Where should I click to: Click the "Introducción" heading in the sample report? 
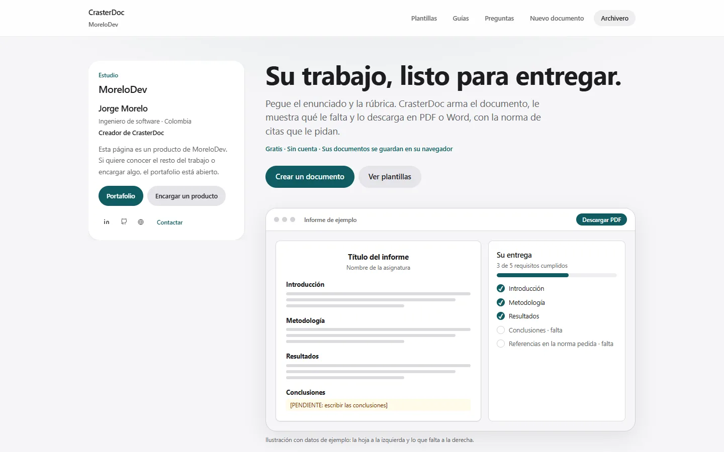(305, 285)
